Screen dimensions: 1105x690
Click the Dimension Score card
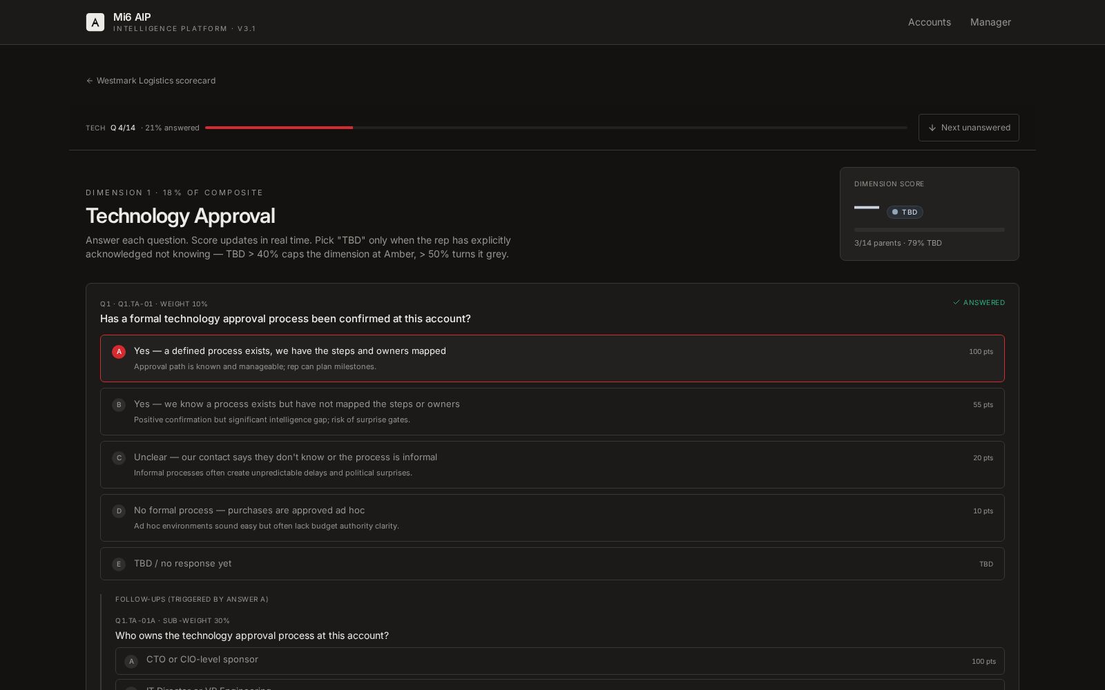point(929,214)
